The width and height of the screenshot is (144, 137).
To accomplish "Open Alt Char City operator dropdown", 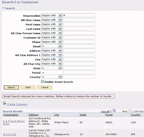I will (x=52, y=63).
